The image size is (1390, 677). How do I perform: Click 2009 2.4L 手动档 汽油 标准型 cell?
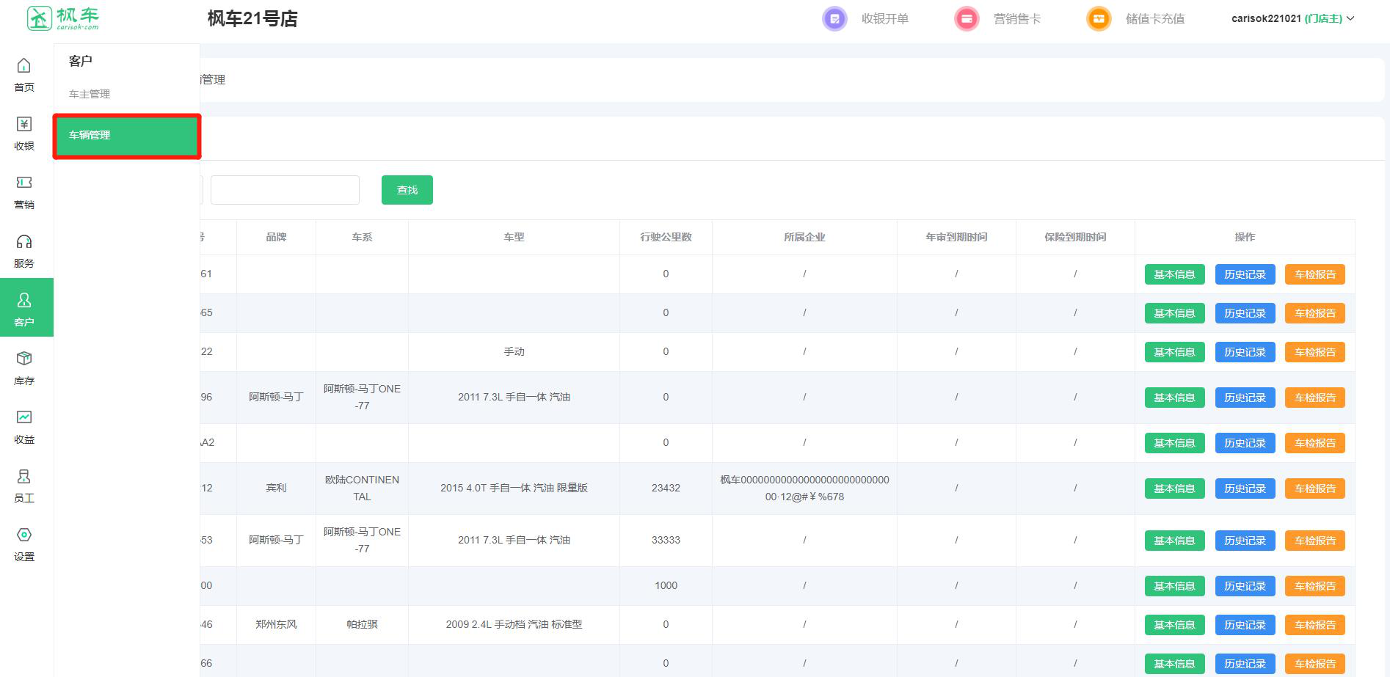point(514,624)
